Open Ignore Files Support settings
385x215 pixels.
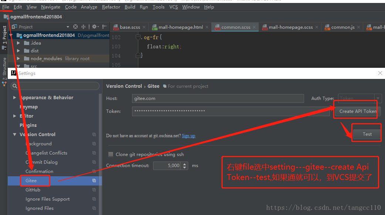47,199
